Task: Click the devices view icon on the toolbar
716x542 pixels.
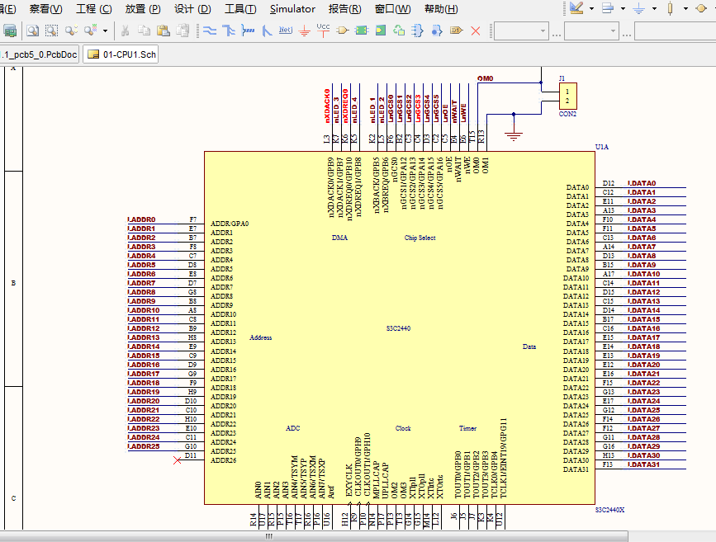Action: (10, 31)
